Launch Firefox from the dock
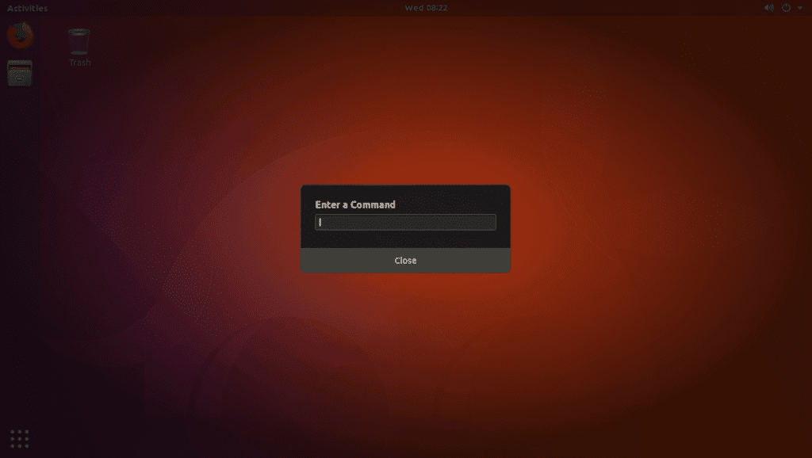This screenshot has height=458, width=812. (x=20, y=36)
